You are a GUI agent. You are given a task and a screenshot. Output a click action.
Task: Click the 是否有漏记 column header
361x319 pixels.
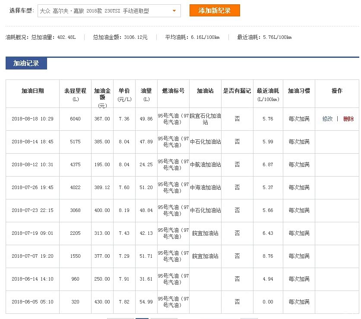[x=237, y=91]
